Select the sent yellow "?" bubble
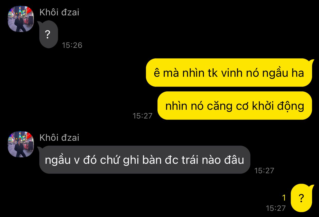 coord(301,198)
